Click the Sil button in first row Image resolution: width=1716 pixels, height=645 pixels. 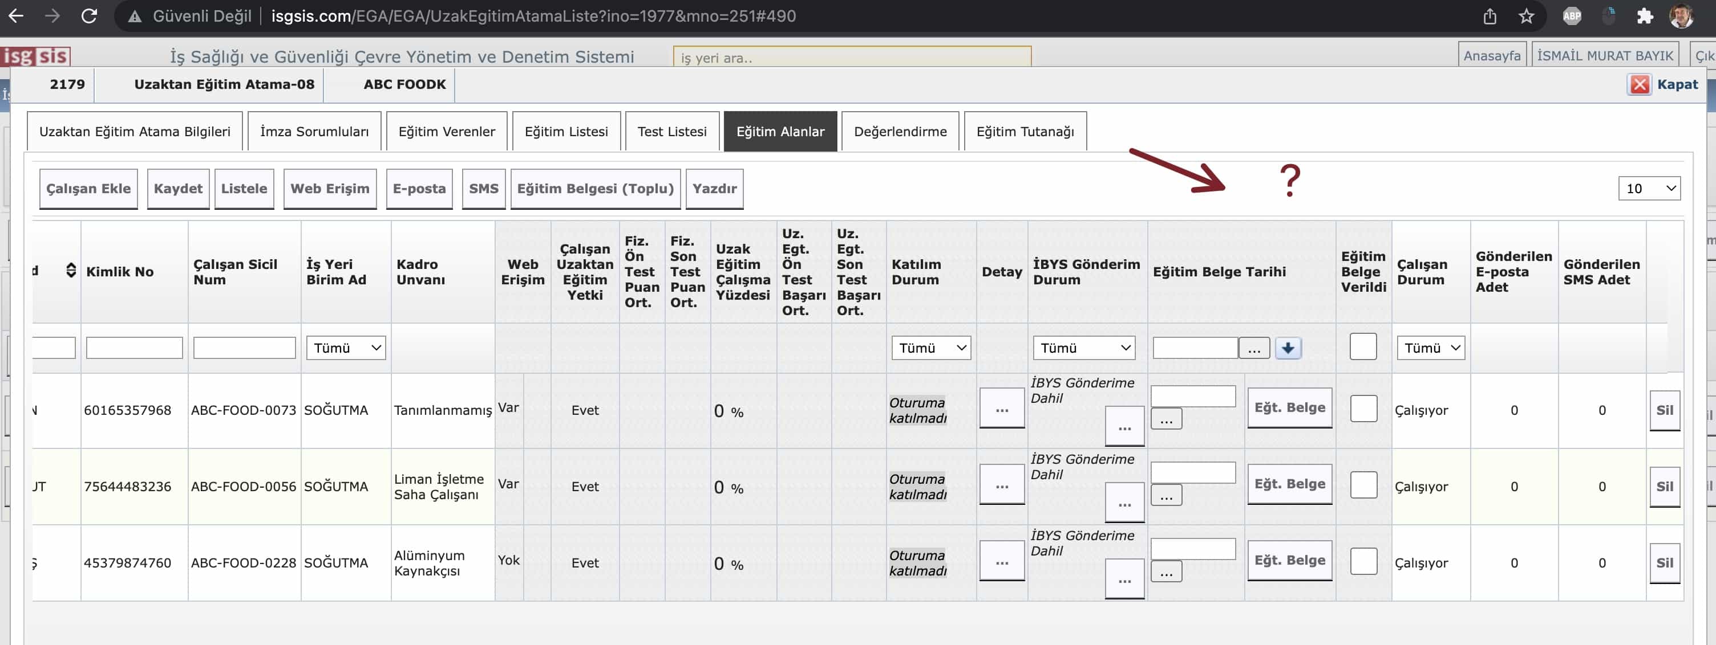(x=1664, y=410)
